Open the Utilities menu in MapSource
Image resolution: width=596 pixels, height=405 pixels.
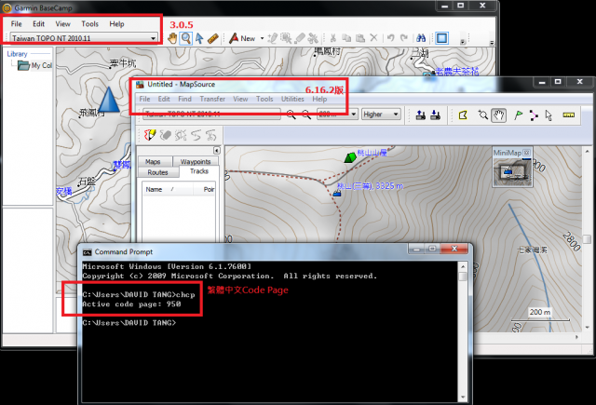click(x=292, y=99)
